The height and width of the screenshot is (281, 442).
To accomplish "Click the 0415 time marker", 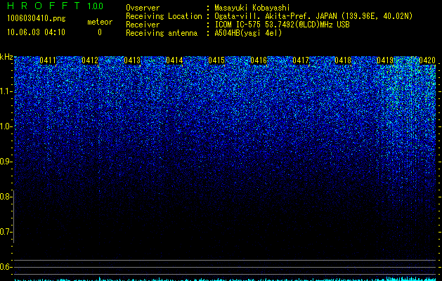I will click(216, 60).
